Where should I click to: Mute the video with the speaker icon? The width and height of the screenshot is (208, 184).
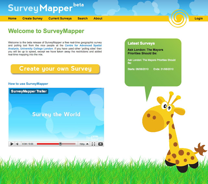[18, 144]
